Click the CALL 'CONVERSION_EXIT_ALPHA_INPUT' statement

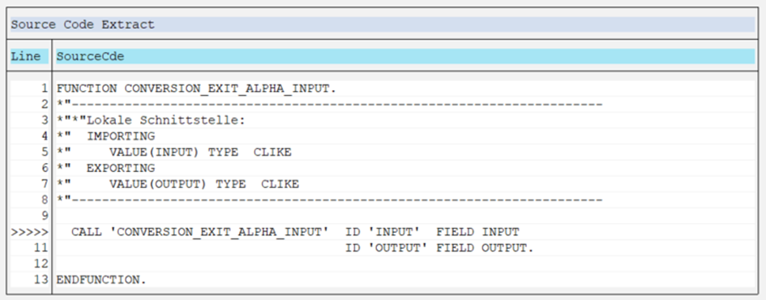295,232
